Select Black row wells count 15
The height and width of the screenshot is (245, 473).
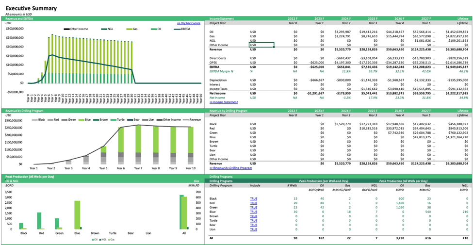coord(295,198)
